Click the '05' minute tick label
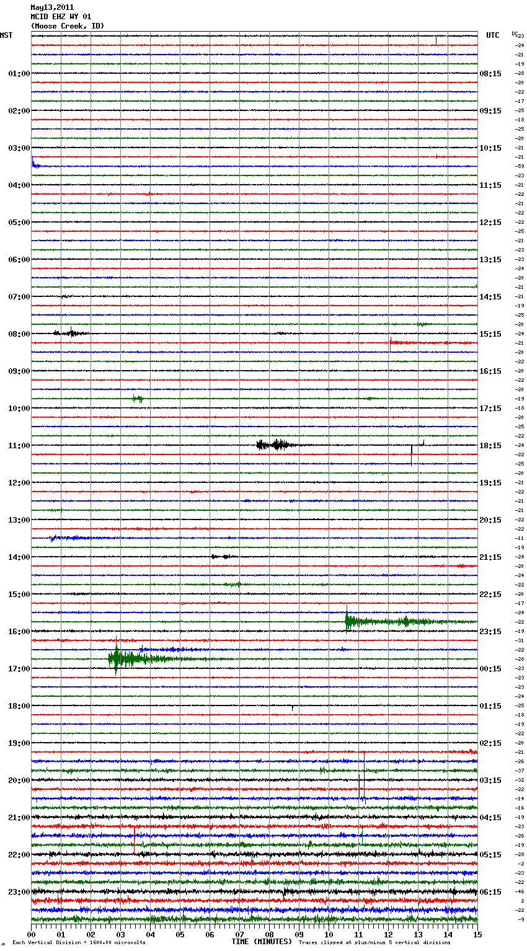Screen dimensions: 527x951 180,934
